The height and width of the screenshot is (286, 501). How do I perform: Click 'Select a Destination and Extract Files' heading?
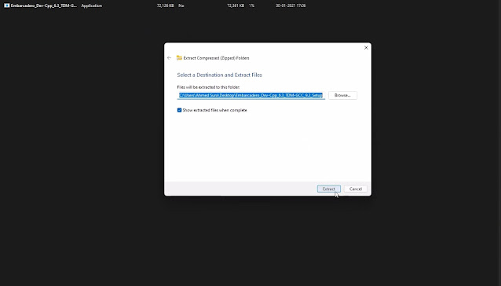point(220,75)
